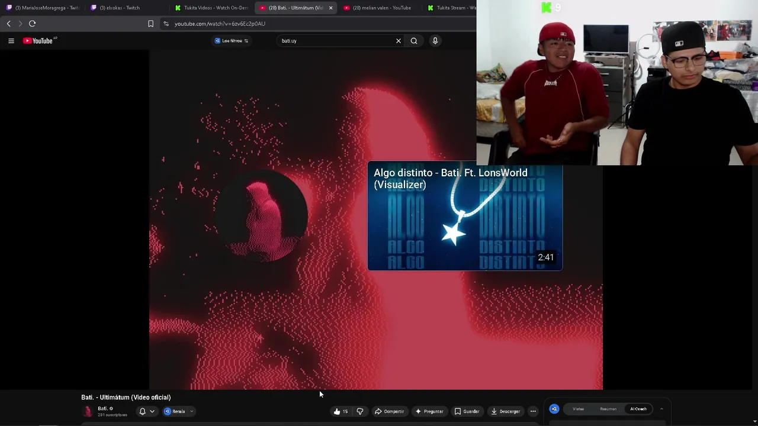Click the 281 suscriptores text
The image size is (758, 426).
[113, 415]
